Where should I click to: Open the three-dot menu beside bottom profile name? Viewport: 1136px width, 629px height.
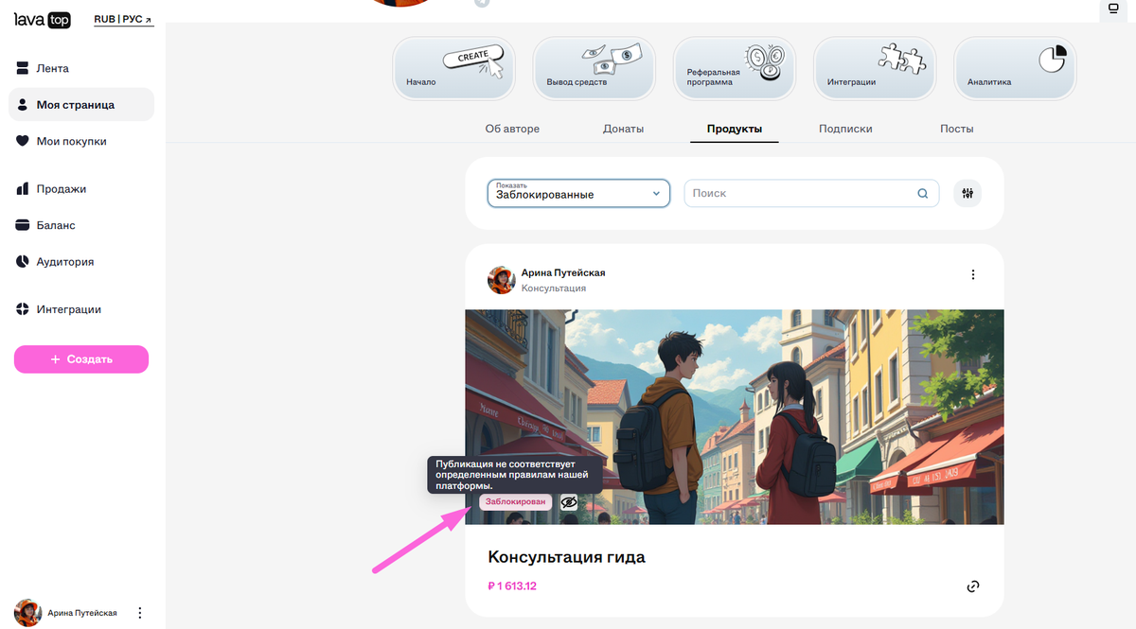click(140, 613)
